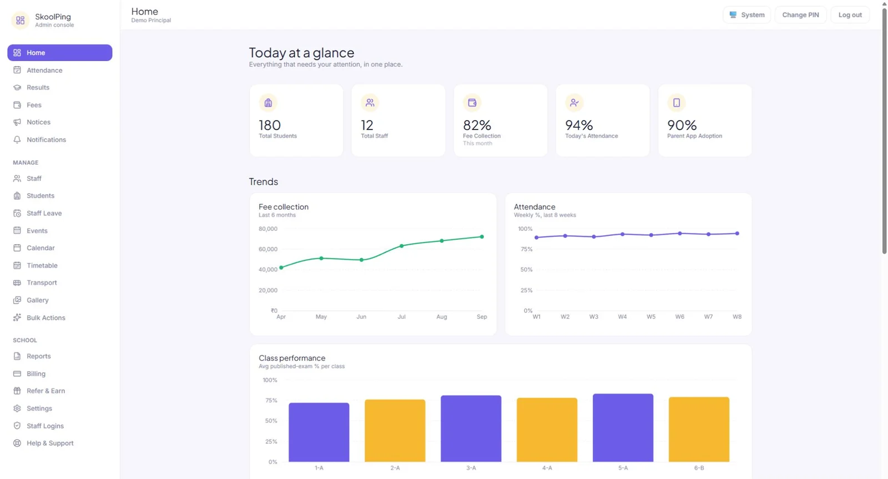Click the Notices megaphone icon
The height and width of the screenshot is (479, 888).
coord(17,122)
